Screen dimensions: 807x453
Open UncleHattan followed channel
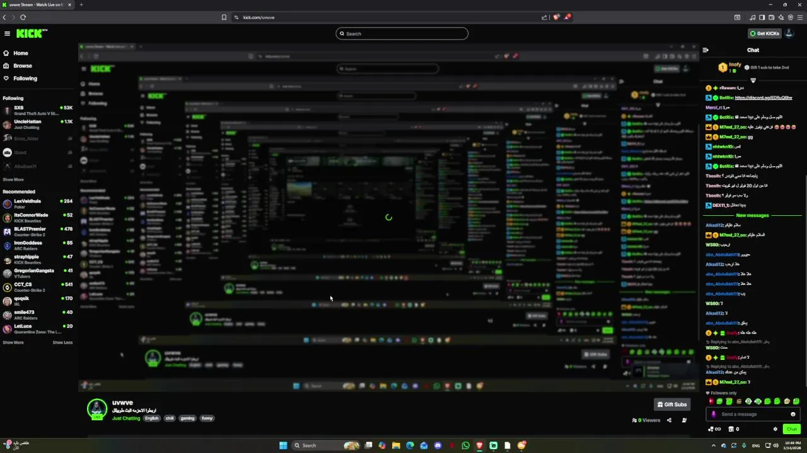click(x=38, y=125)
